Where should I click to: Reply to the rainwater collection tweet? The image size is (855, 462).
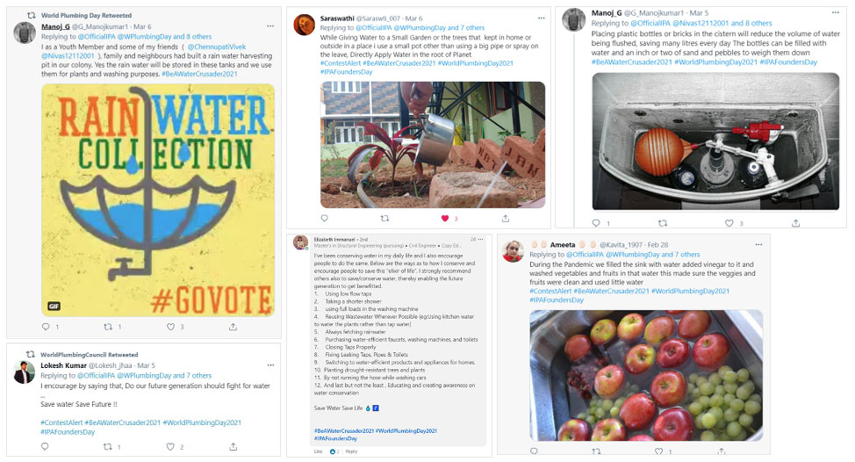(46, 327)
